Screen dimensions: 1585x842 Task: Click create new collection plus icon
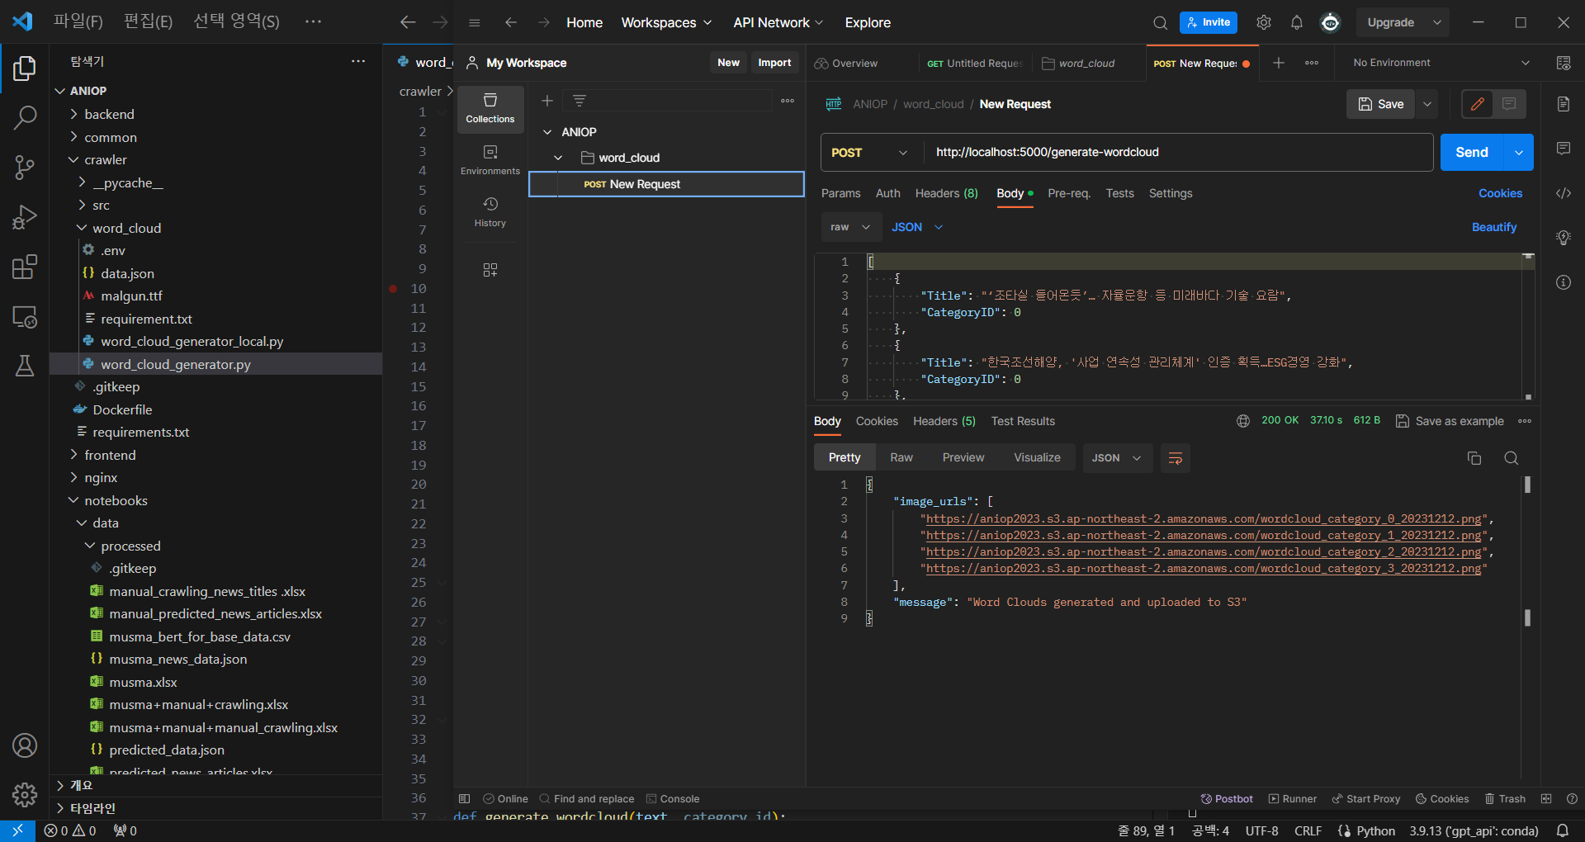(x=546, y=101)
